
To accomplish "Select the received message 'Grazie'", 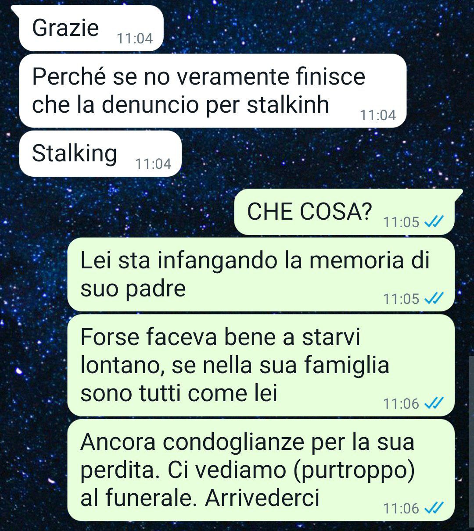I will point(91,28).
